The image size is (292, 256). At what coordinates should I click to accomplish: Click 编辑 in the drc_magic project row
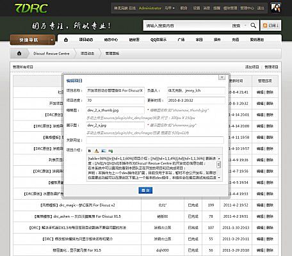(260, 205)
